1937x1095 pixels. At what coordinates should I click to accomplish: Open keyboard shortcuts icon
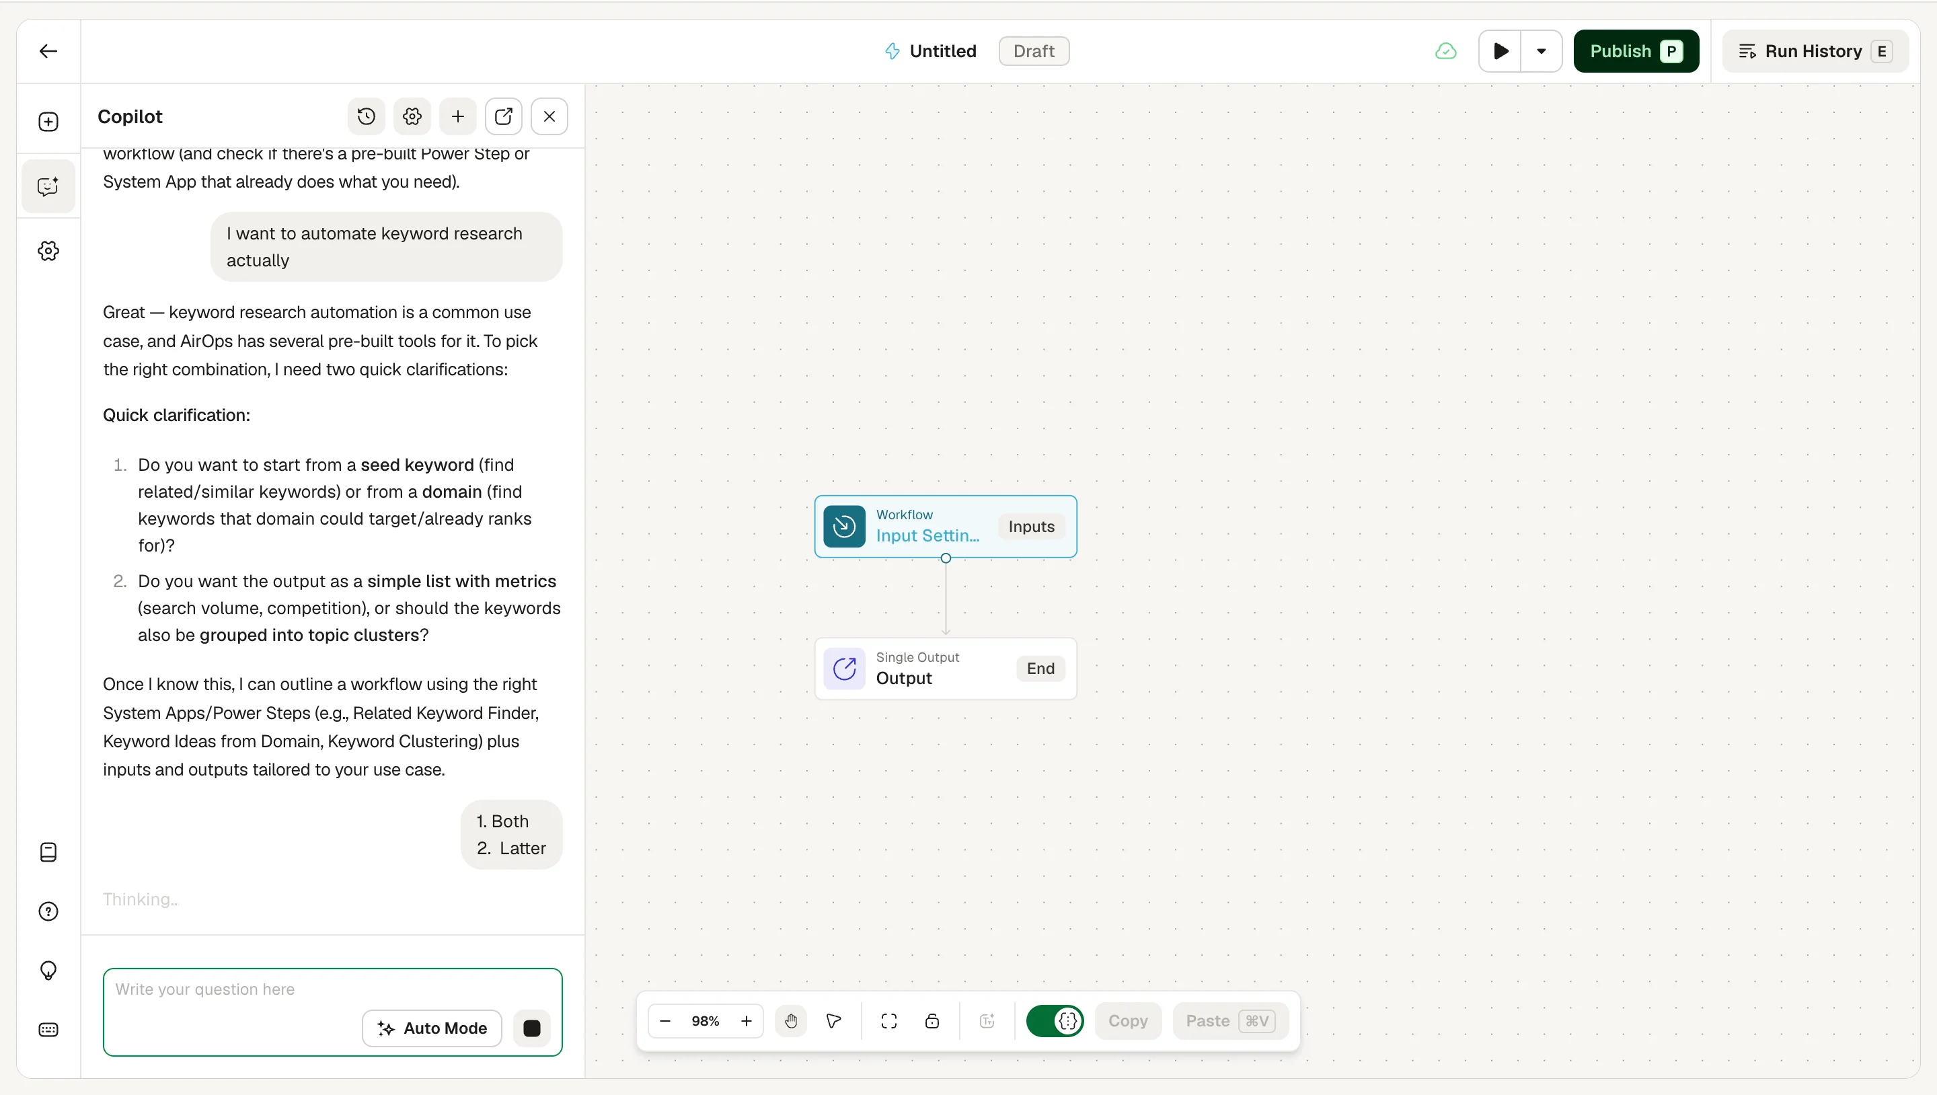pos(48,1030)
